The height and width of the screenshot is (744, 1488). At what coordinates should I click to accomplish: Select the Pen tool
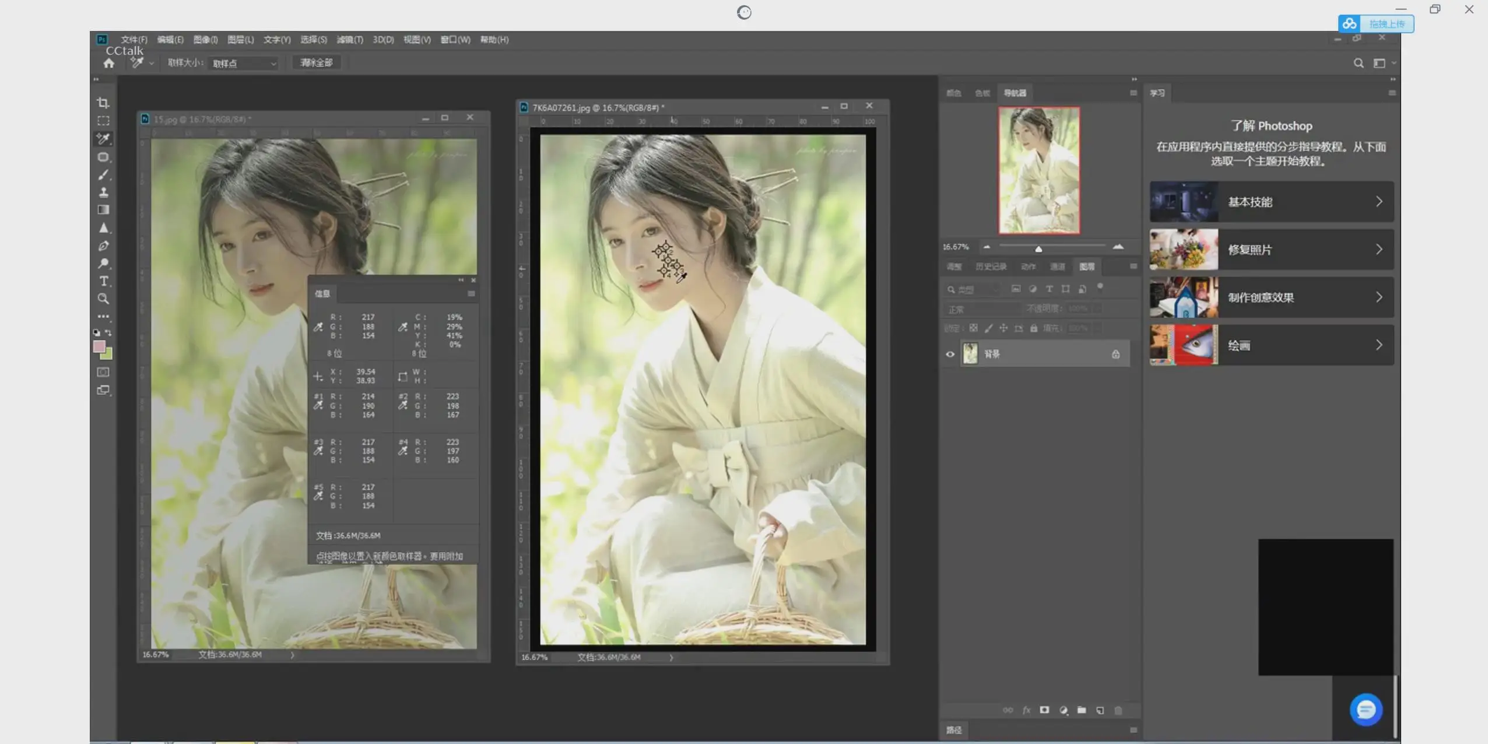coord(103,245)
